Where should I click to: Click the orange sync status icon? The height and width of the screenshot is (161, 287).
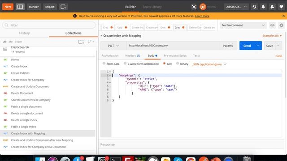(x=203, y=7)
